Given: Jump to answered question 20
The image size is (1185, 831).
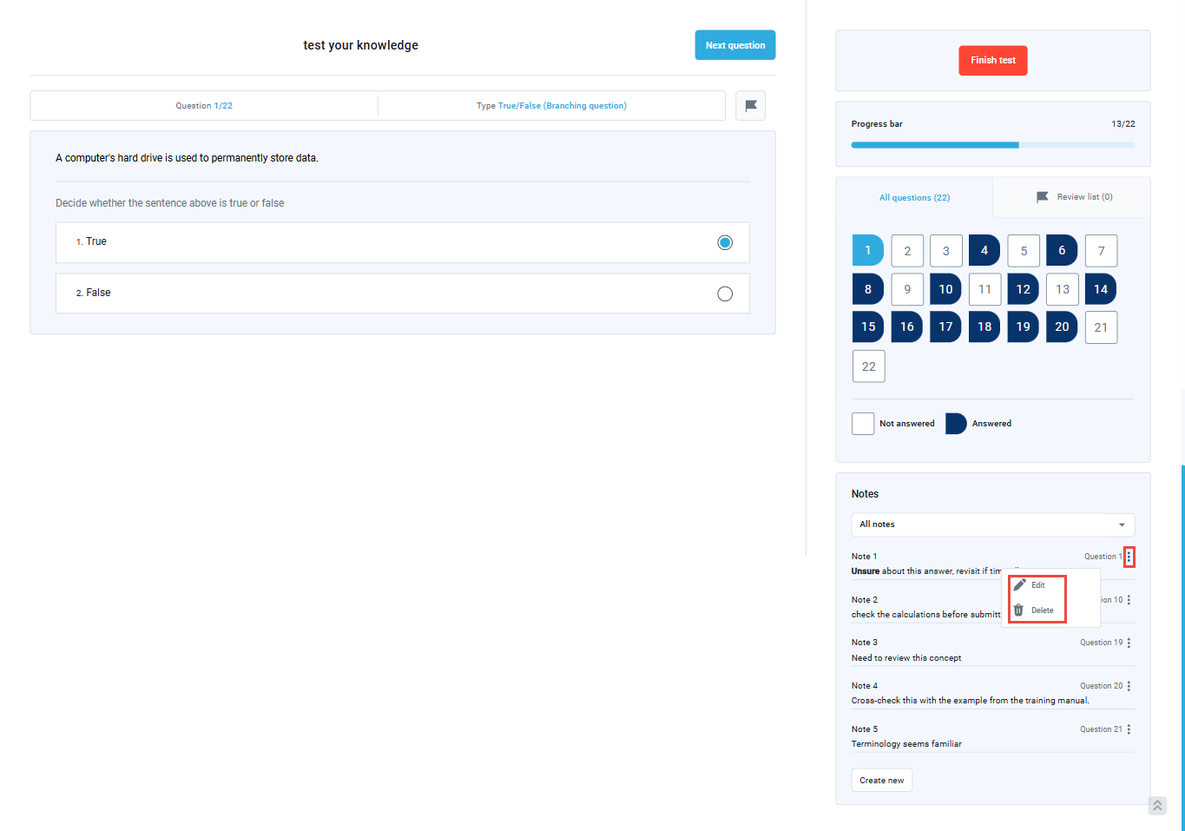Looking at the screenshot, I should 1062,327.
